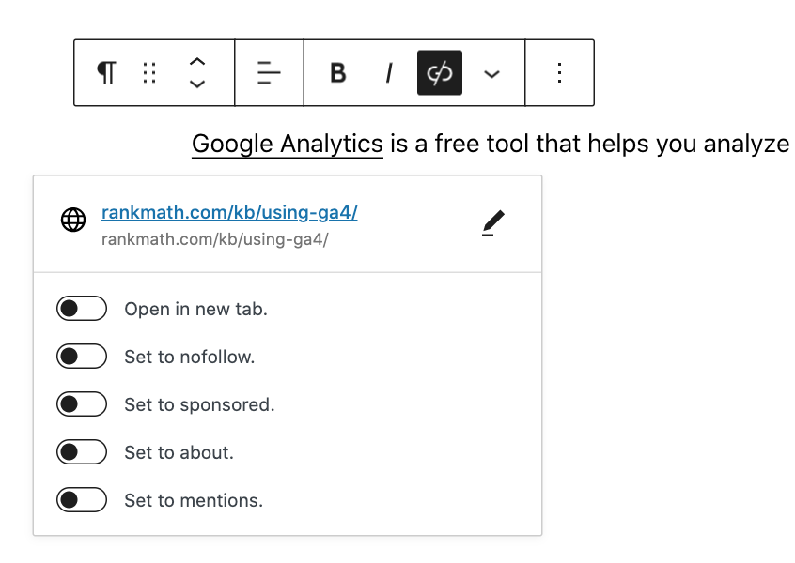Toggle bold formatting
Viewport: 795px width, 563px height.
click(338, 73)
